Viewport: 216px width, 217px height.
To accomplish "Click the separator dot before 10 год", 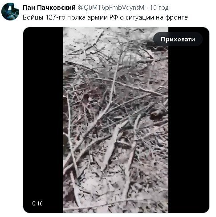I will (147, 8).
